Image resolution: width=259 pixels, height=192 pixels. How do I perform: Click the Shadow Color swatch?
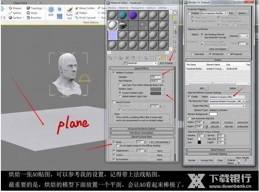[x=155, y=89]
